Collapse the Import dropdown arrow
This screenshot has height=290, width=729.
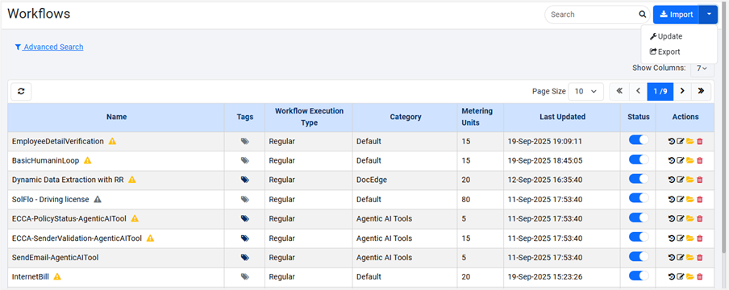[x=709, y=14]
